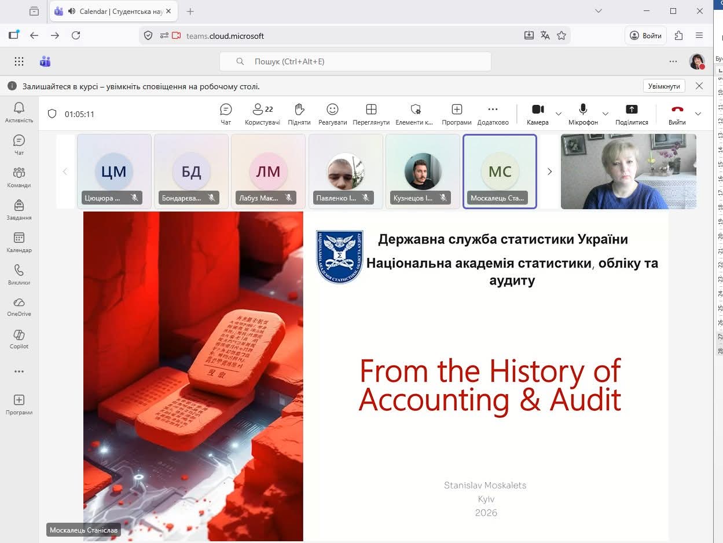Leave the meeting with Вийти

677,113
